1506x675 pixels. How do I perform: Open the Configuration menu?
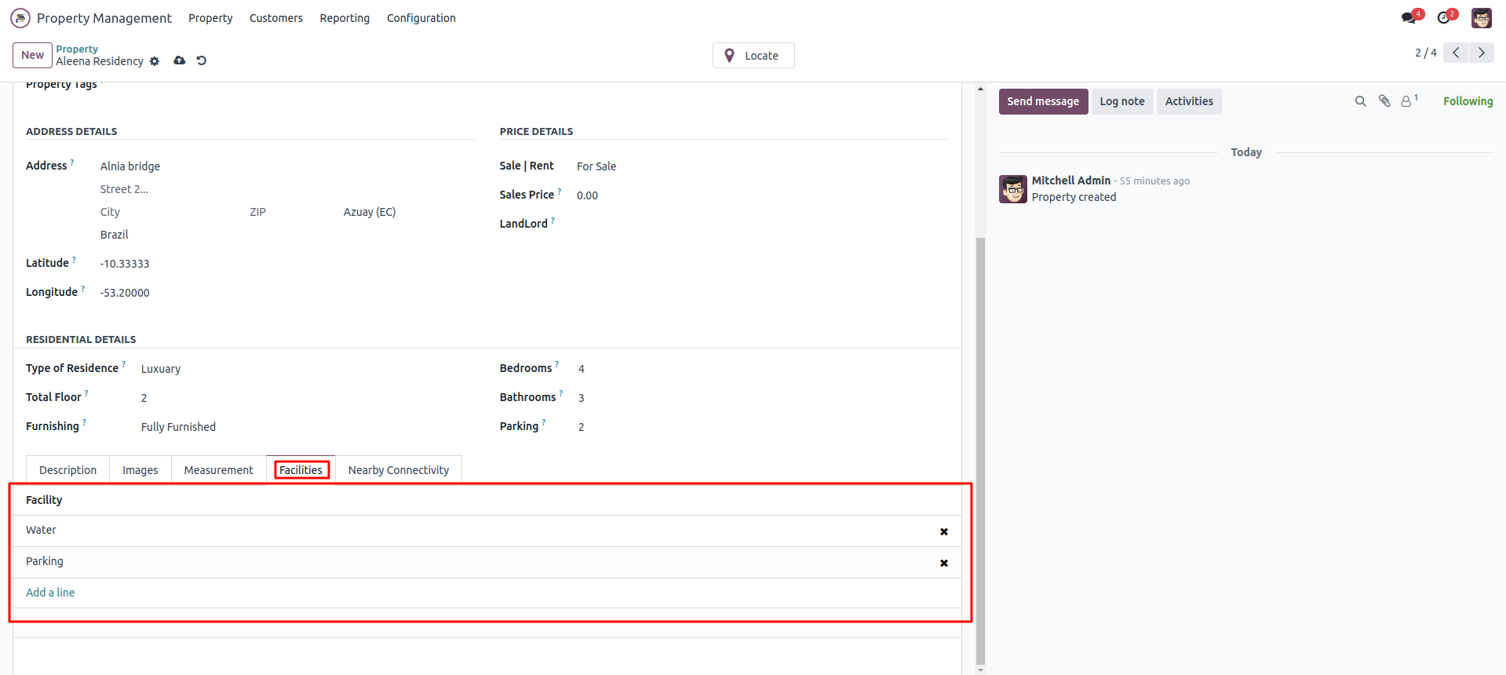click(x=421, y=18)
